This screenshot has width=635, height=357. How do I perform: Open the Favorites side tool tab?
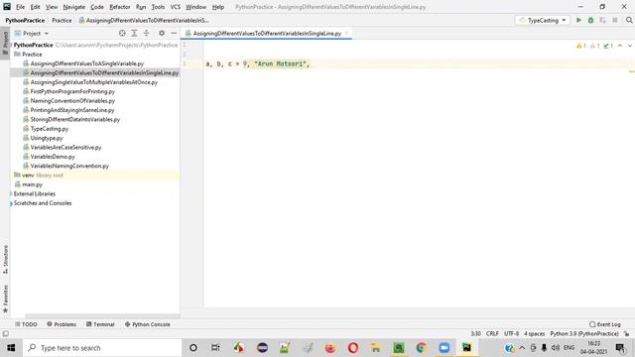(5, 298)
